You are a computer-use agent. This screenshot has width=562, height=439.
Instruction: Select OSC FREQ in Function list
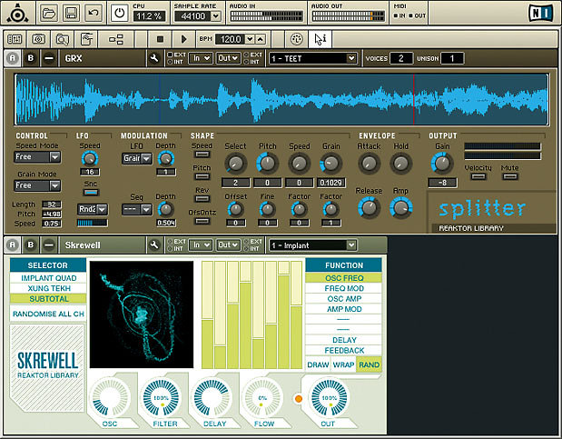pos(344,278)
